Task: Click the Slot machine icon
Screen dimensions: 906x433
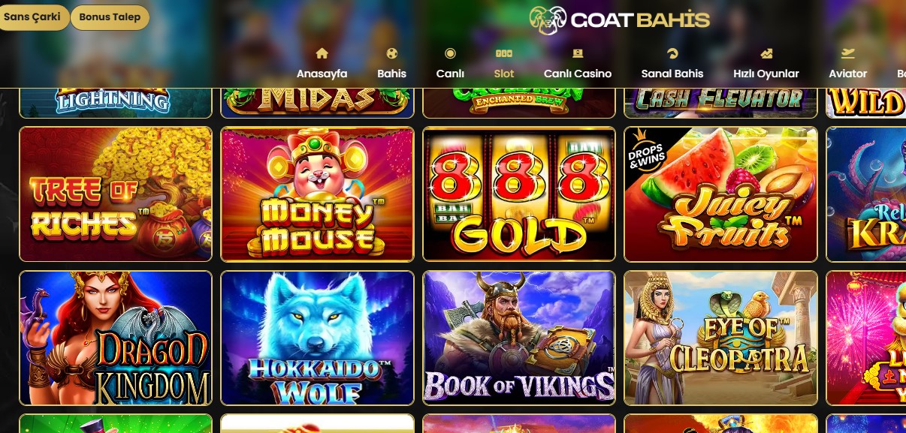Action: tap(504, 53)
